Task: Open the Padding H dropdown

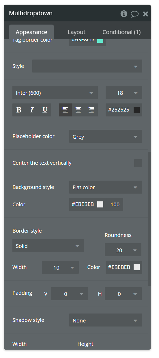Action: (x=123, y=294)
